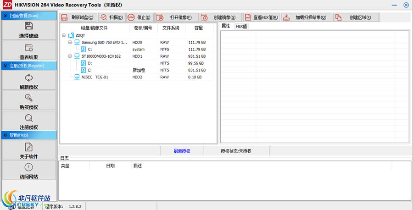Switch to the 属性 tab
The height and width of the screenshot is (210, 413).
[226, 26]
